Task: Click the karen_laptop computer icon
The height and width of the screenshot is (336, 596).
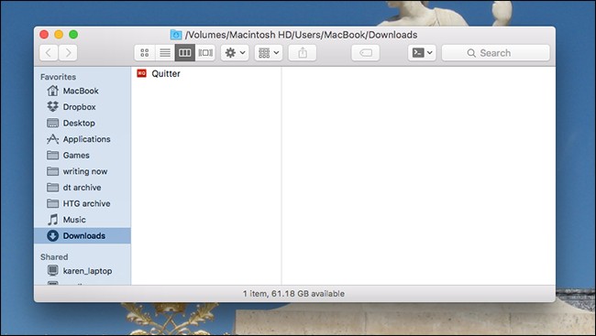Action: coord(53,270)
